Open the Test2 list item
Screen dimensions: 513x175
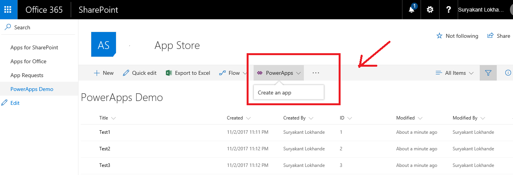click(x=105, y=149)
